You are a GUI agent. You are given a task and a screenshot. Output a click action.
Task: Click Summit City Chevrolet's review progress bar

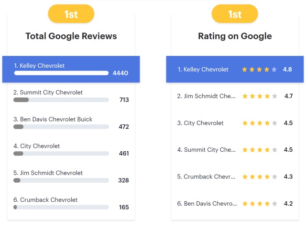[61, 100]
